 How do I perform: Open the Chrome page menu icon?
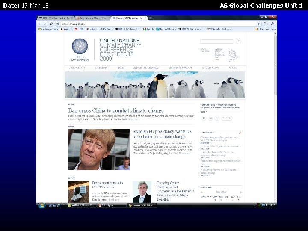(x=265, y=24)
